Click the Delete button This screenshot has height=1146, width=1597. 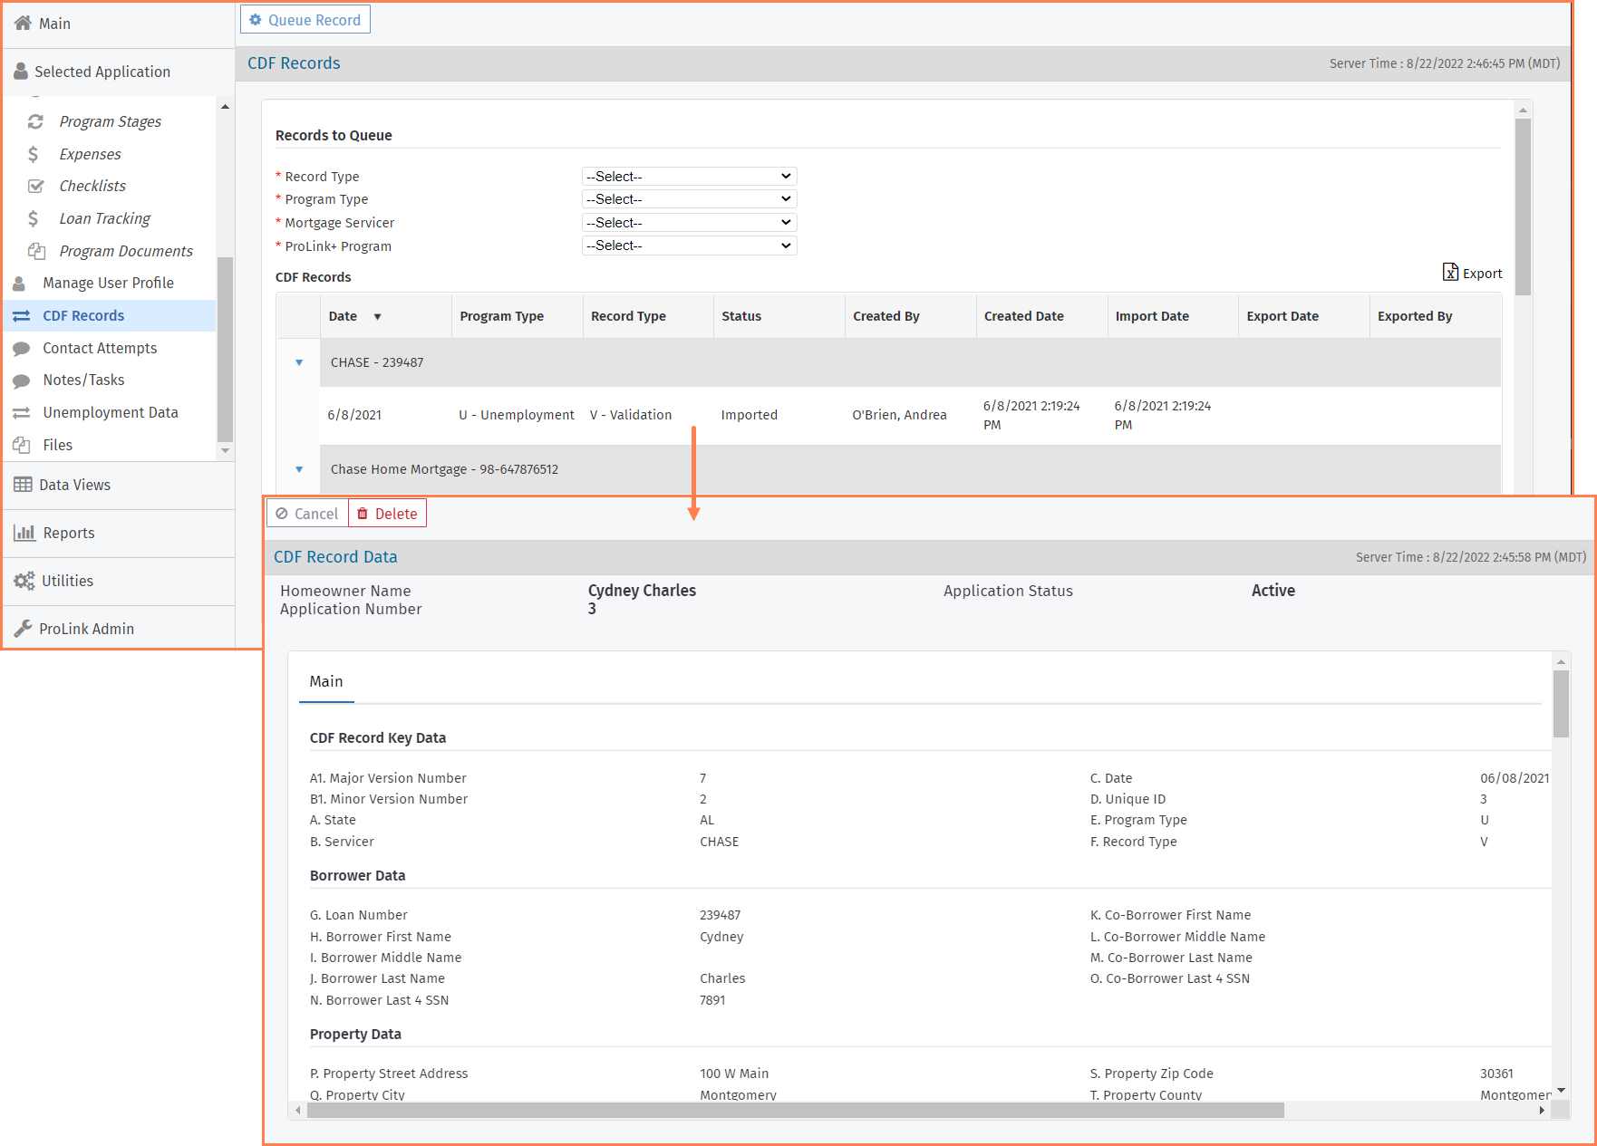(x=387, y=514)
